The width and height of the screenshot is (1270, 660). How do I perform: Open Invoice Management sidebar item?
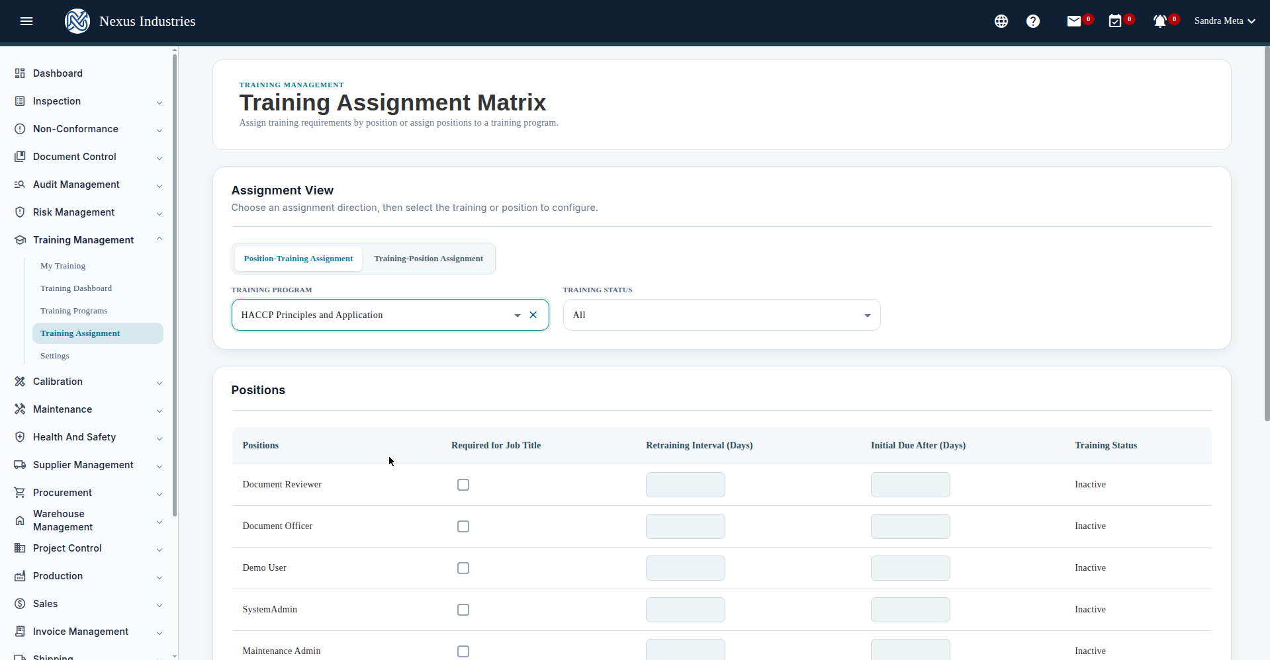click(81, 632)
